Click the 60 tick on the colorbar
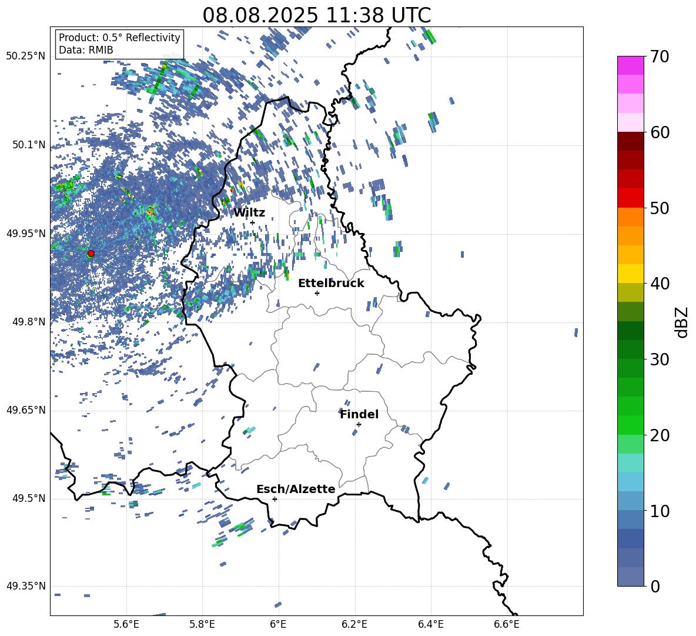The width and height of the screenshot is (696, 636). [x=659, y=132]
